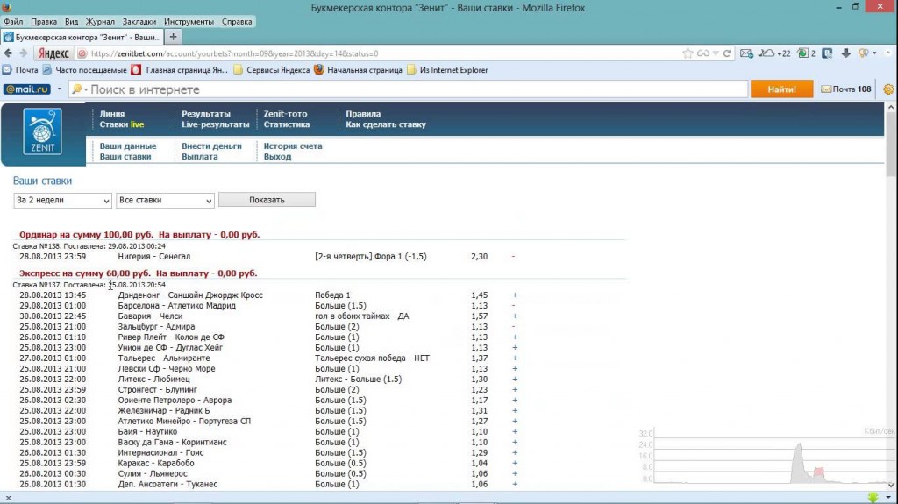Open Часто посещаемые bookmark
The image size is (898, 504).
coord(85,70)
